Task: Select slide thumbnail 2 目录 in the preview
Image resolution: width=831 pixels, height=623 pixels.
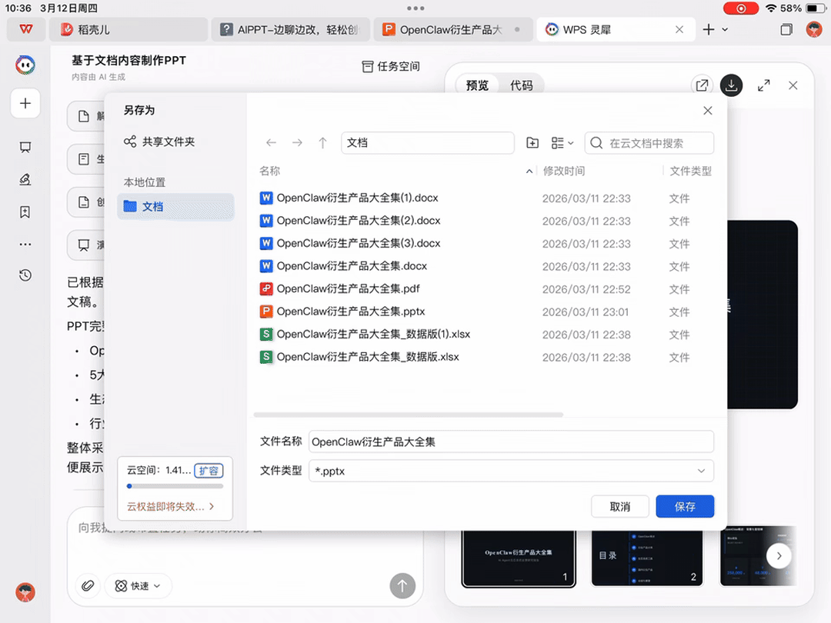Action: 647,558
